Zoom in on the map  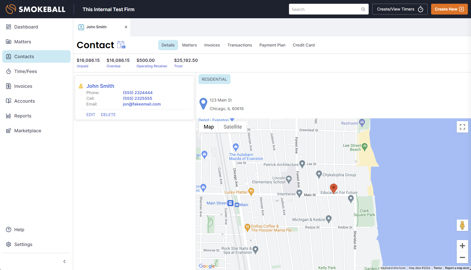[462, 246]
